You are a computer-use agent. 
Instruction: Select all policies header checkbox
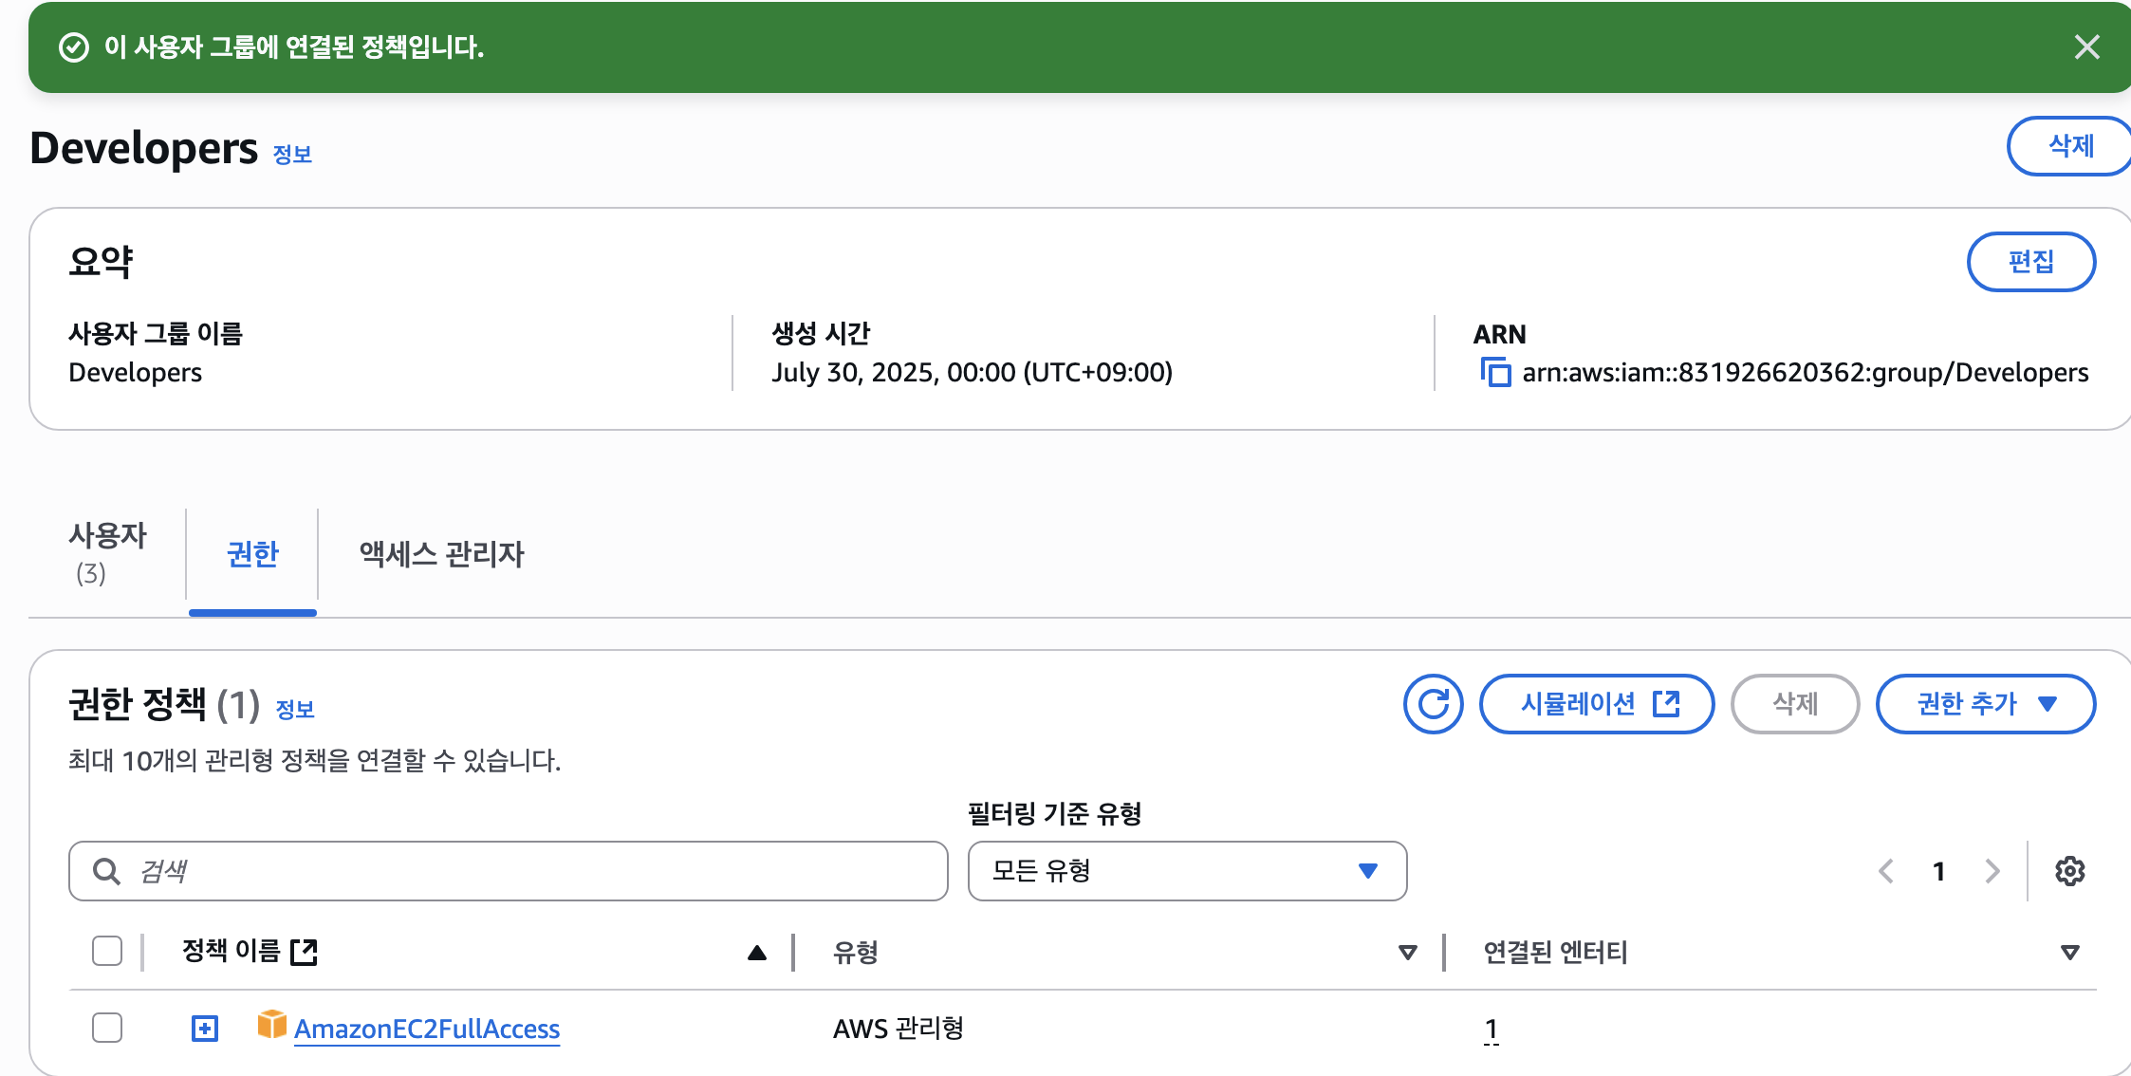pyautogui.click(x=107, y=951)
